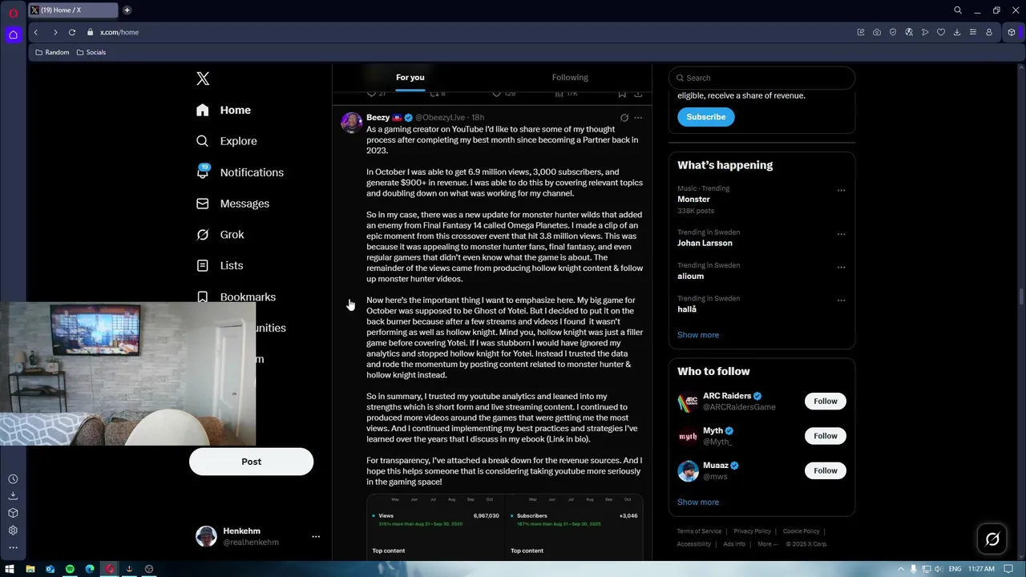The height and width of the screenshot is (577, 1026).
Task: Open more options for Johan Larsson trend
Action: pyautogui.click(x=841, y=234)
